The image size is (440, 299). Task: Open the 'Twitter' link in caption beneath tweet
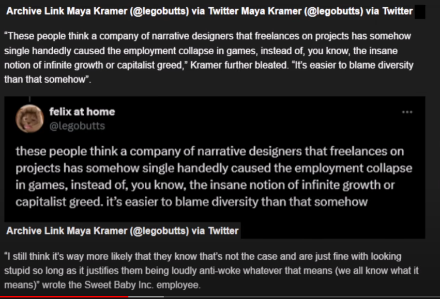point(223,231)
